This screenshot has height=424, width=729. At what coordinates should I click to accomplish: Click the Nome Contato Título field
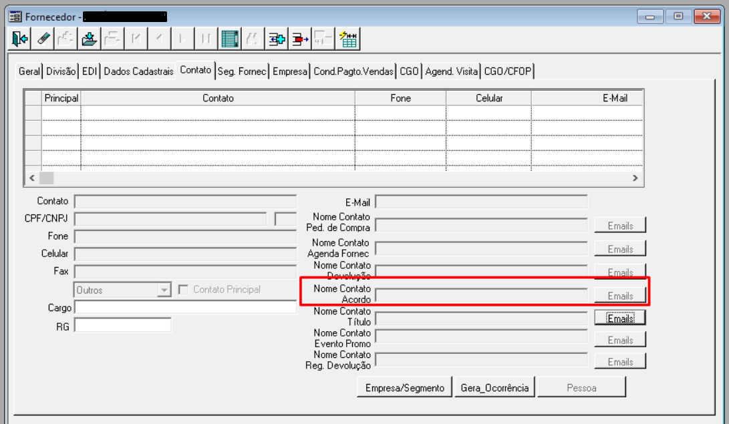pos(482,318)
